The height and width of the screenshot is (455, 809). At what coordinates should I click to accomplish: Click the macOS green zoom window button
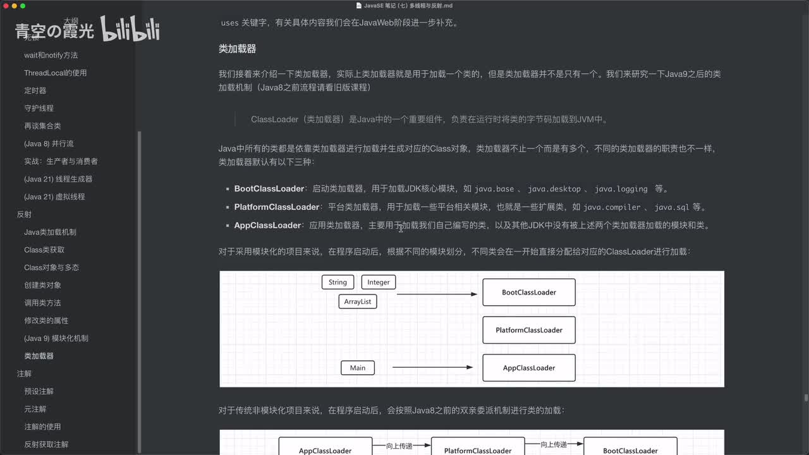(23, 6)
